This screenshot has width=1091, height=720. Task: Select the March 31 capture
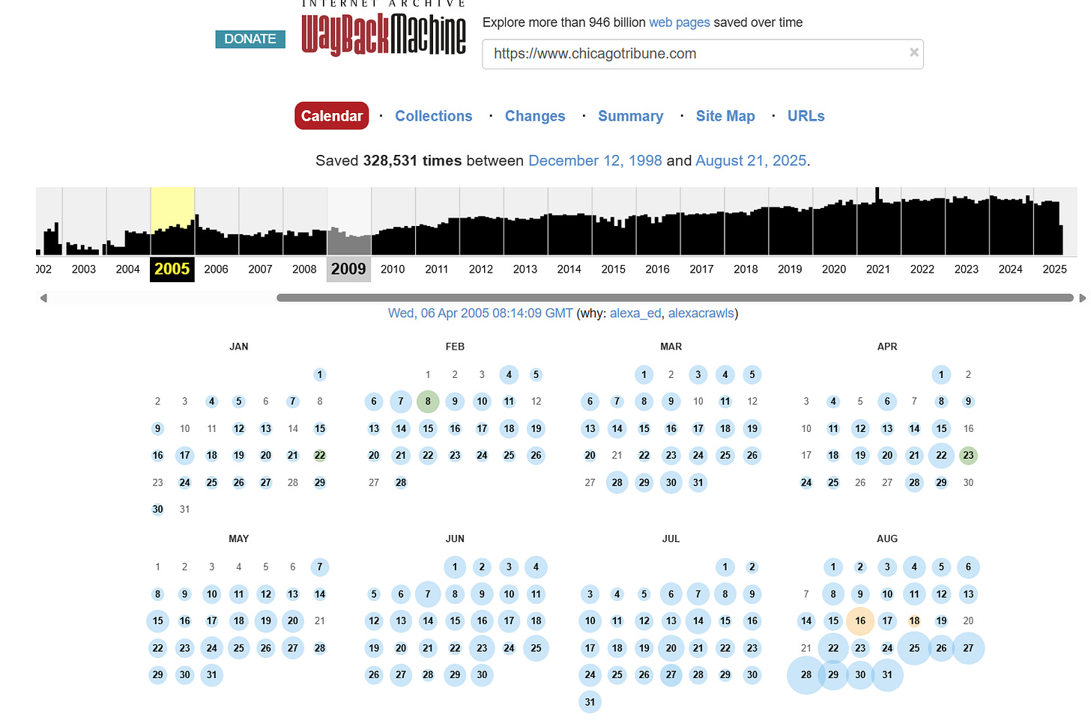click(698, 483)
